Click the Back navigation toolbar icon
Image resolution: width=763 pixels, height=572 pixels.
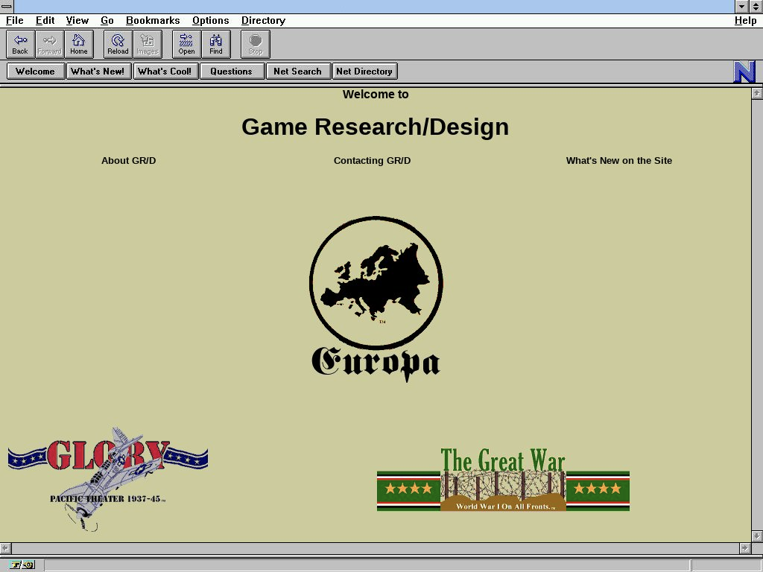point(20,44)
